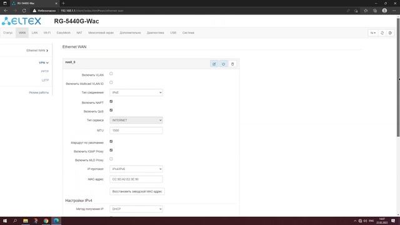Open the Система tab
400x225 pixels.
coord(188,32)
